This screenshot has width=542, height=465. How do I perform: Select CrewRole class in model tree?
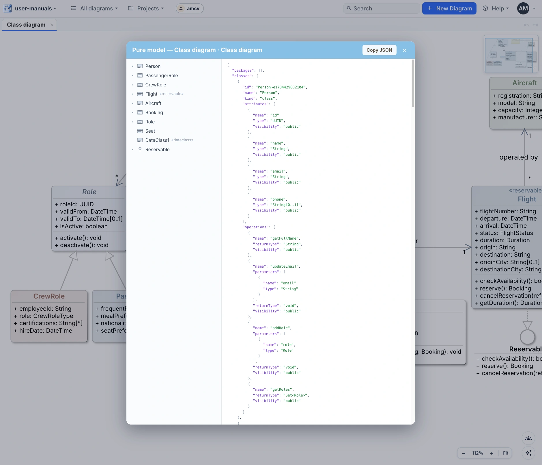click(x=156, y=85)
